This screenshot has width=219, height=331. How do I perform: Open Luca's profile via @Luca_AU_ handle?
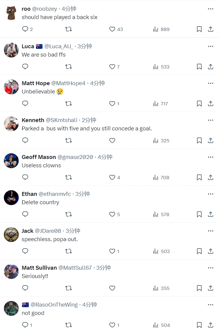coord(59,46)
